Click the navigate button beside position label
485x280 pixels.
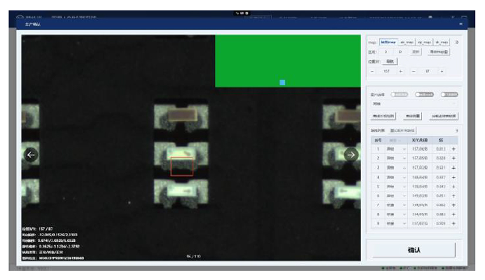tap(390, 62)
